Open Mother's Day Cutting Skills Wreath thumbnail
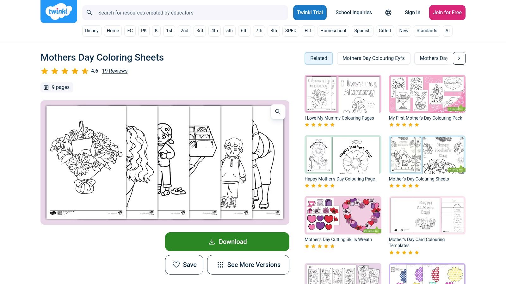This screenshot has width=506, height=284. [343, 215]
